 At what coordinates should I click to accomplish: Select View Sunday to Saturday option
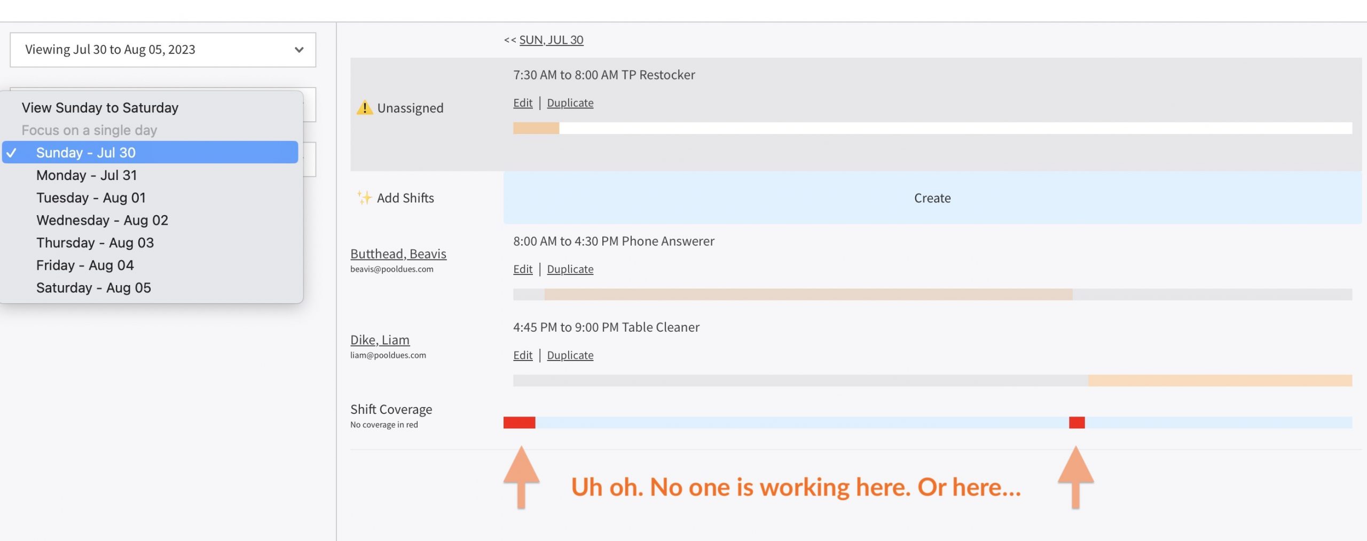(100, 108)
